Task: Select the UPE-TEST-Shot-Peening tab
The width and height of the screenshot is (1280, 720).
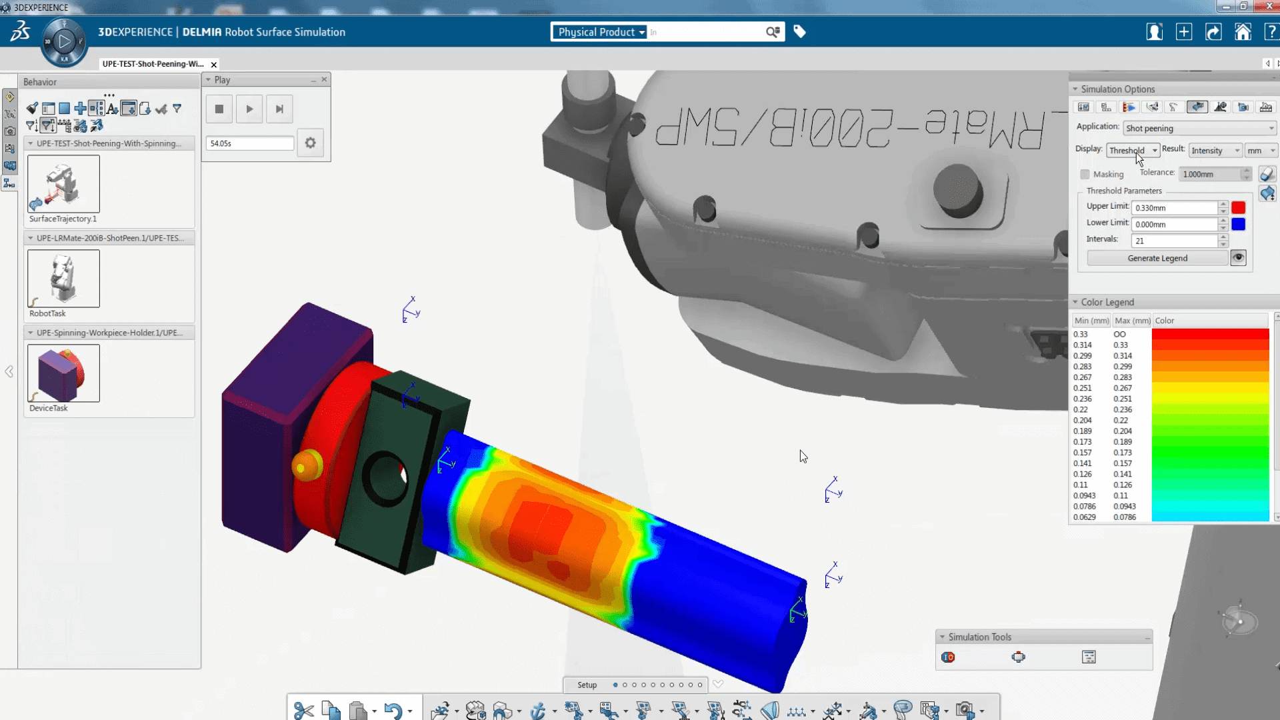Action: pos(153,64)
